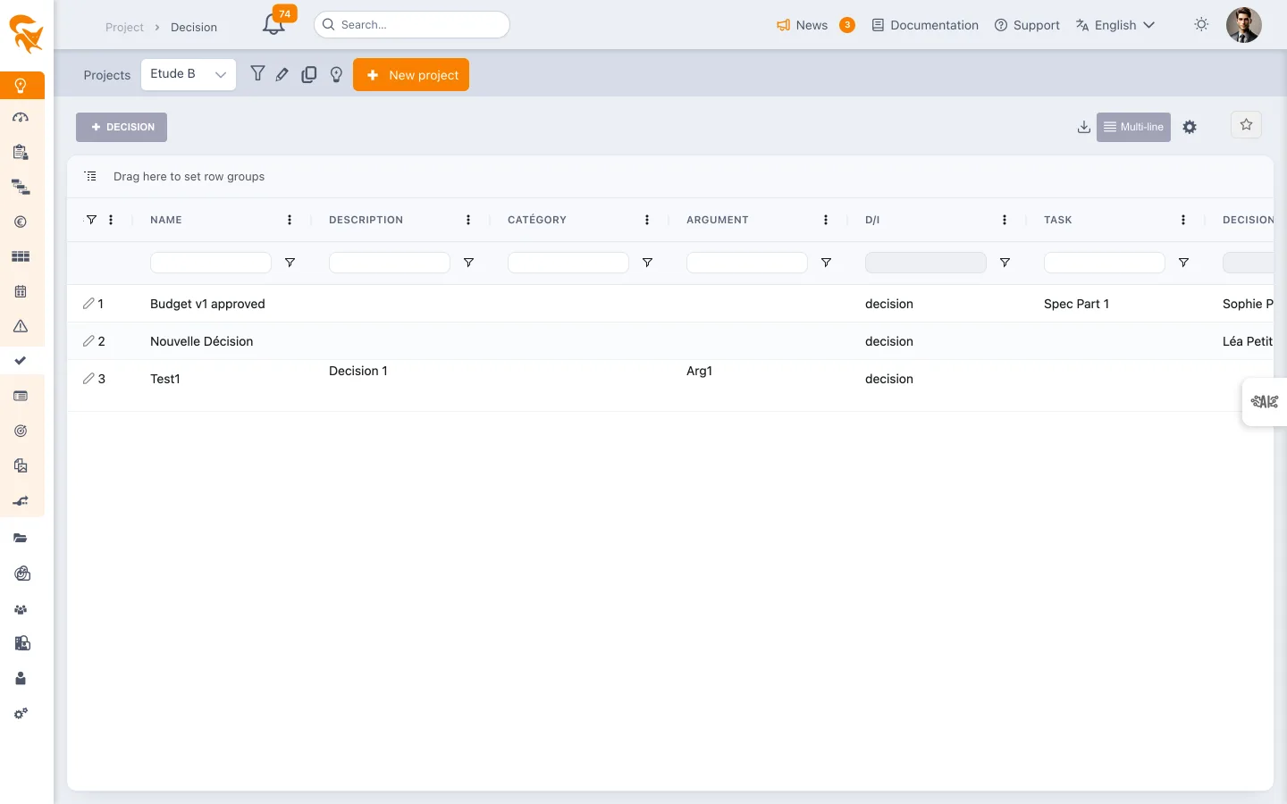Open the euro budget sidebar icon
The image size is (1287, 804).
(21, 222)
